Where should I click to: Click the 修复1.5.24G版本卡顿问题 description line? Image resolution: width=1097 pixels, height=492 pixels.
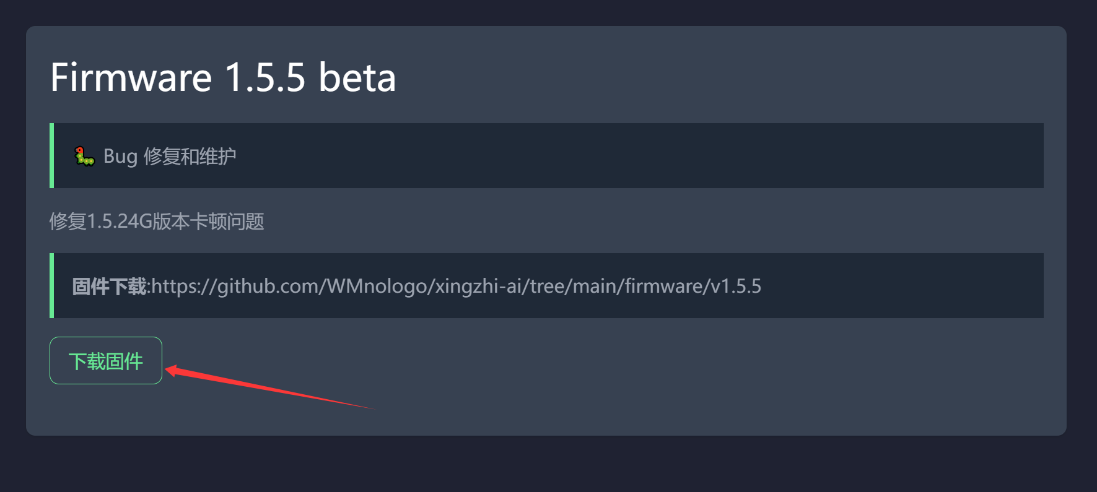click(x=157, y=221)
